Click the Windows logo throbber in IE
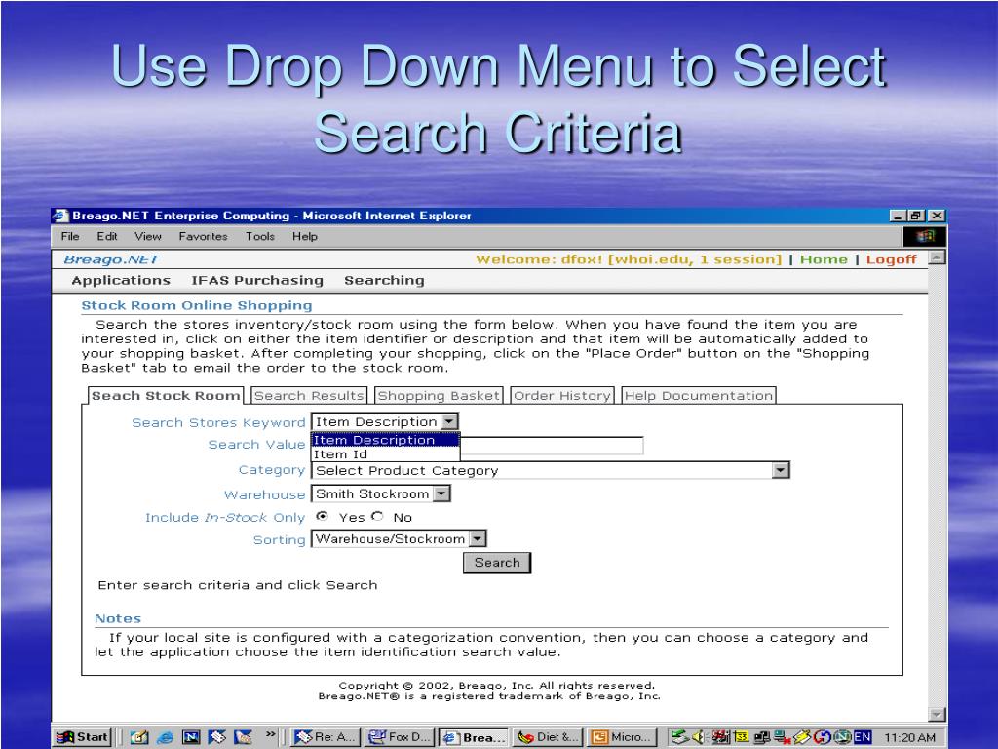The image size is (998, 749). pyautogui.click(x=924, y=236)
